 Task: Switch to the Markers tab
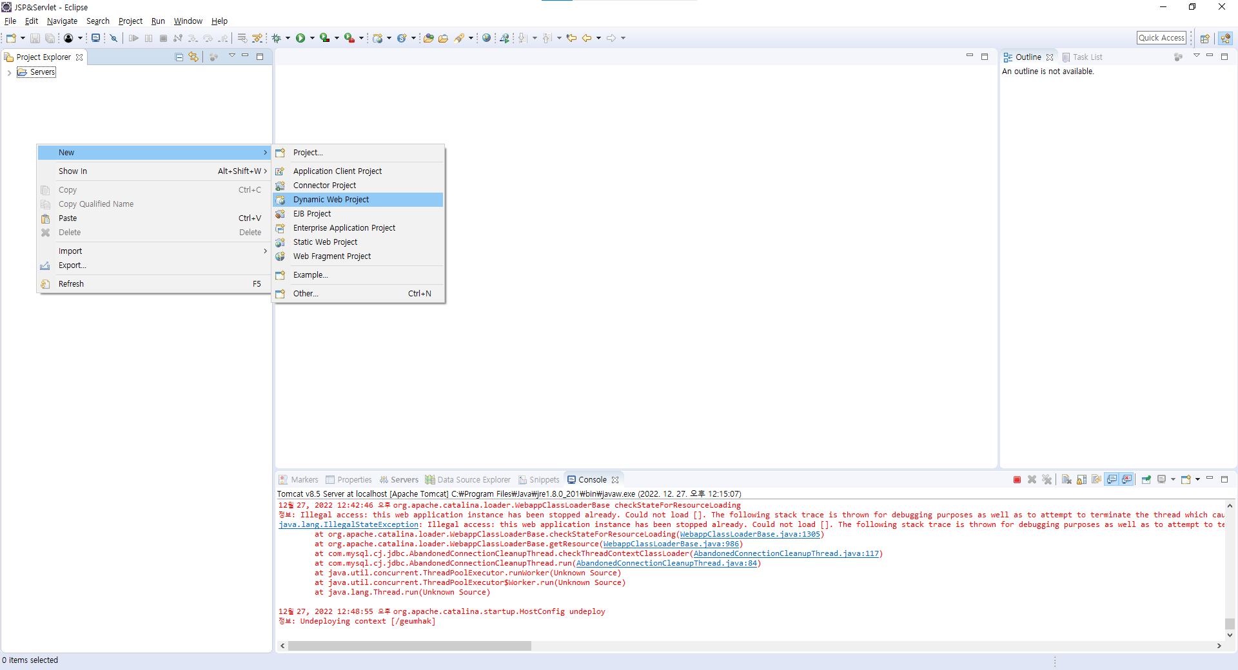(x=299, y=480)
